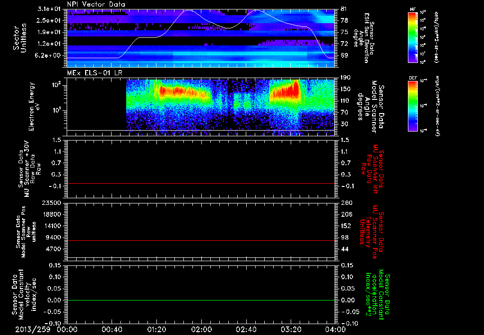Click the NF color scale bar

click(413, 37)
